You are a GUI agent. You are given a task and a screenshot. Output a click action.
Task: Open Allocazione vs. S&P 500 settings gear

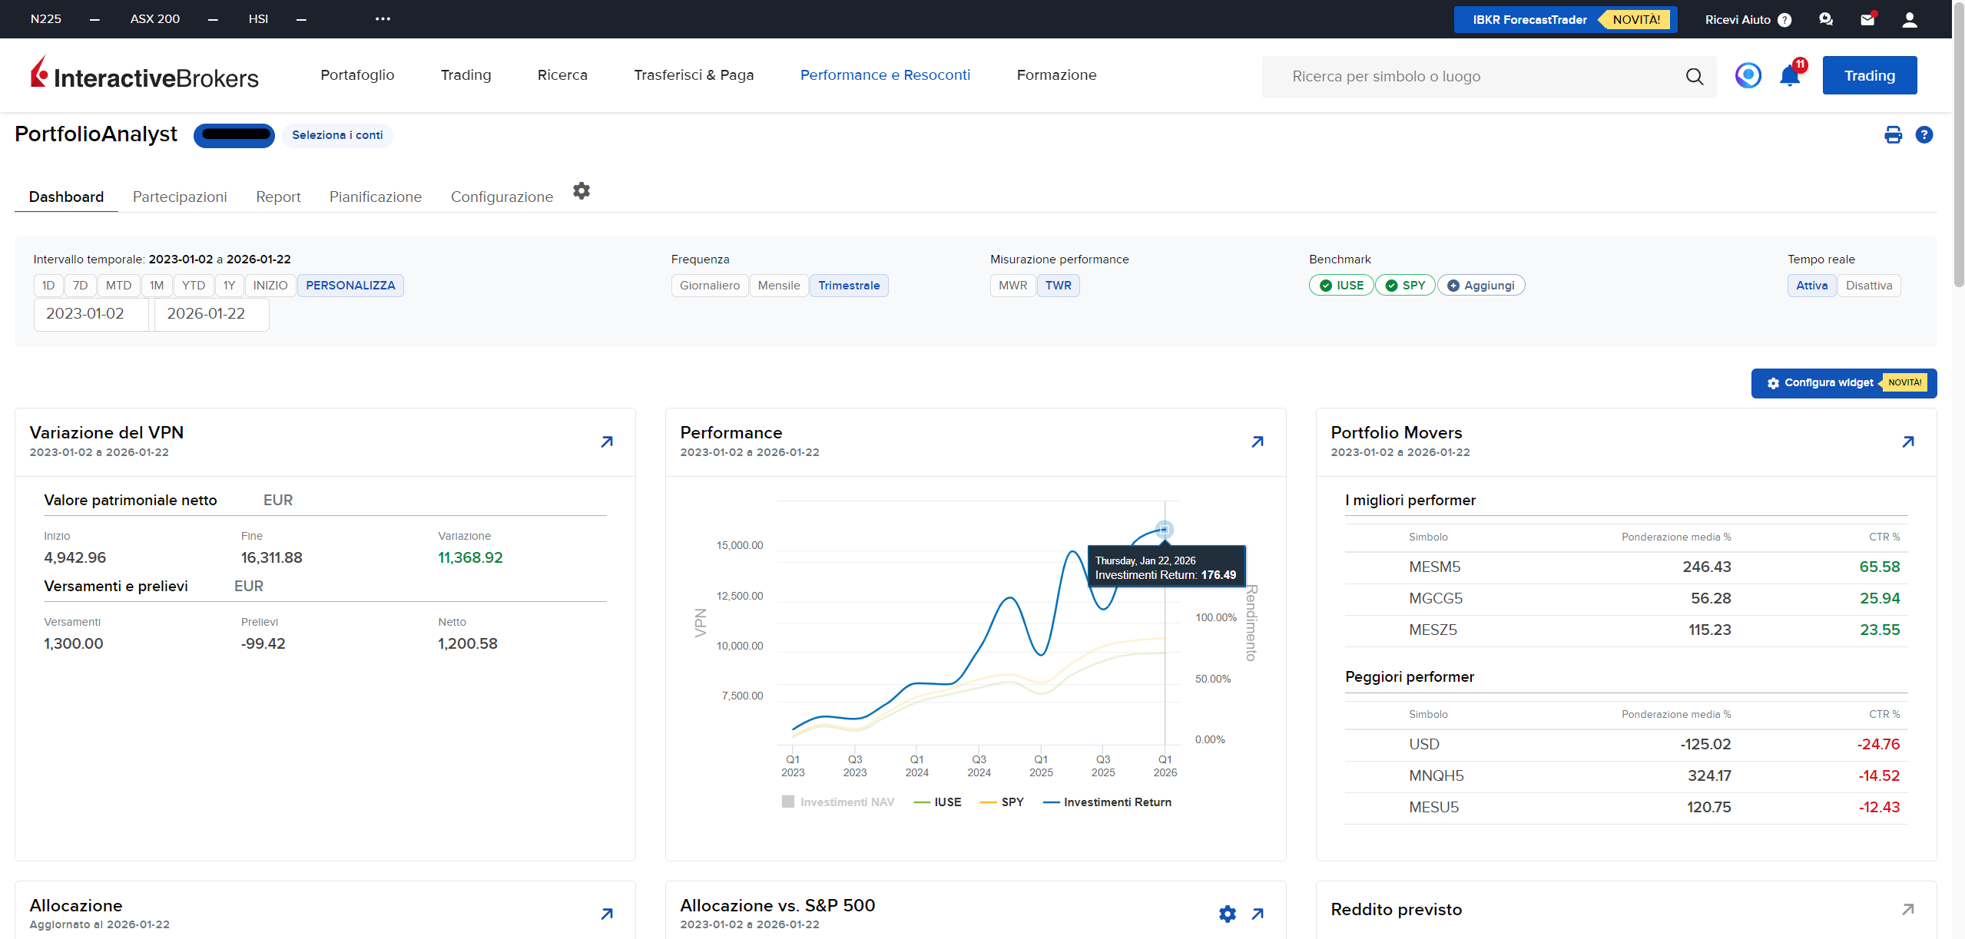pos(1228,914)
